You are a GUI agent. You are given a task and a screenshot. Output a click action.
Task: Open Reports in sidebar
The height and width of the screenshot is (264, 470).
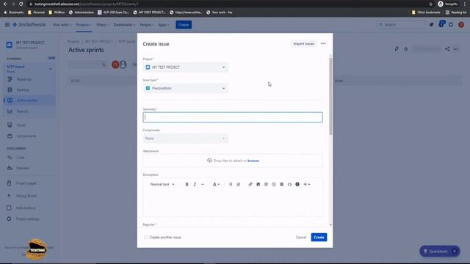(29, 111)
